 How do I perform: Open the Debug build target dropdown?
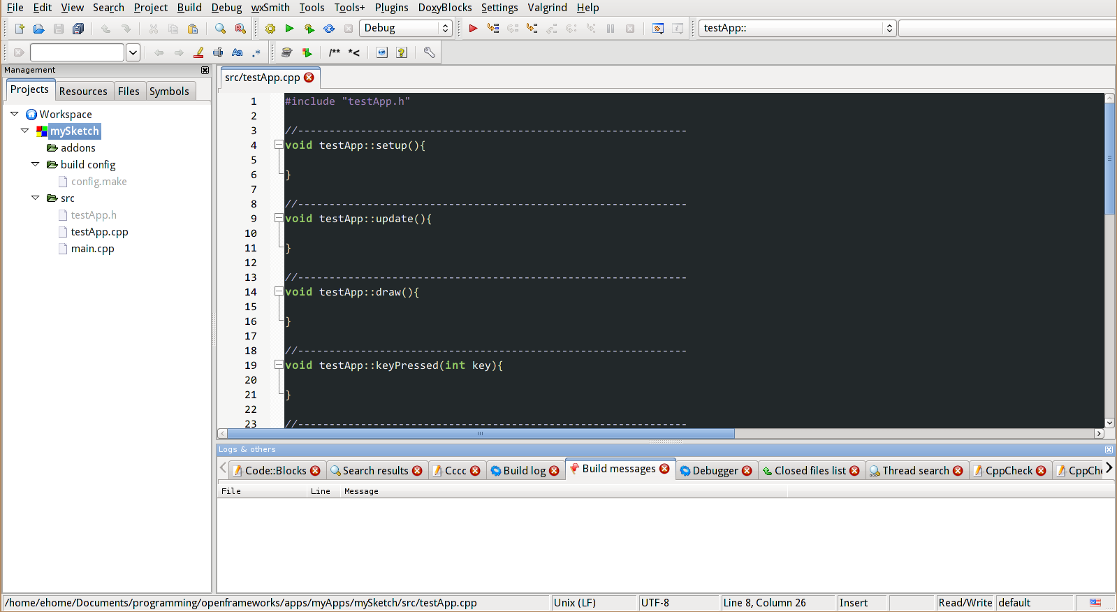[x=405, y=28]
